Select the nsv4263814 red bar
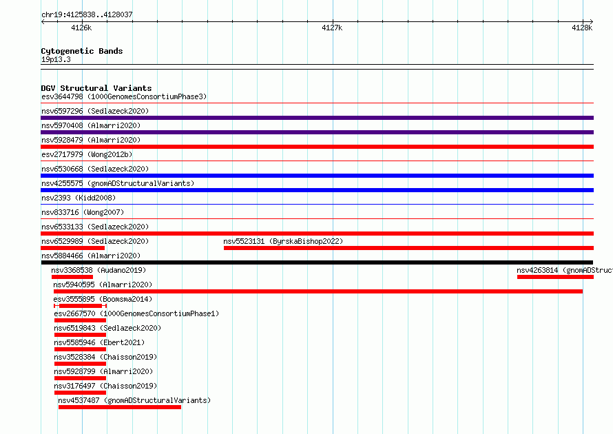 [x=555, y=277]
